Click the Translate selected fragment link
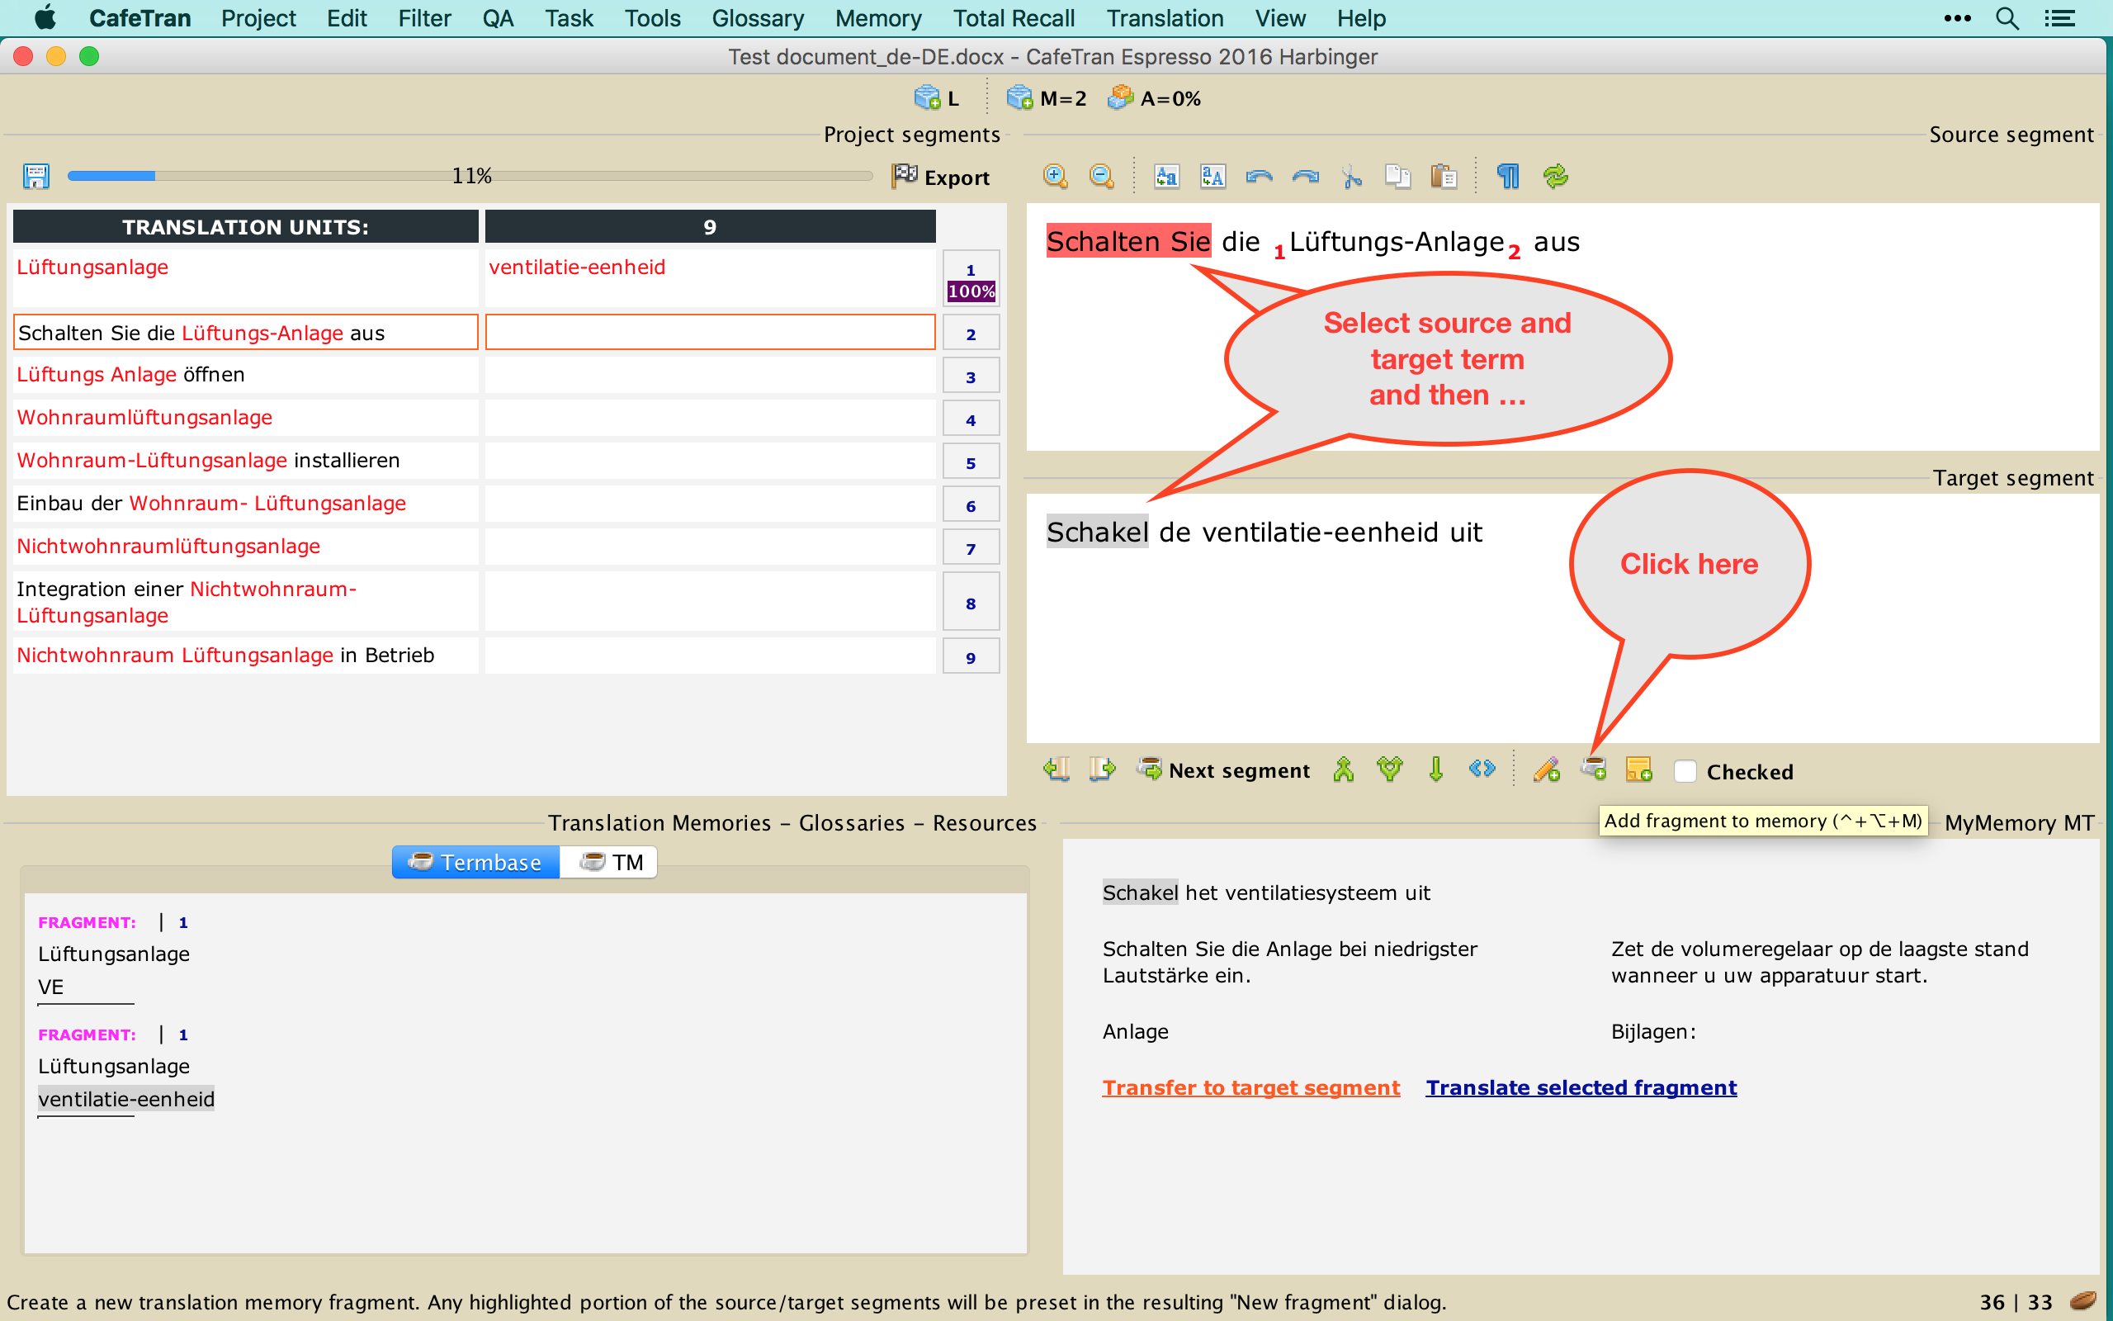 1581,1087
